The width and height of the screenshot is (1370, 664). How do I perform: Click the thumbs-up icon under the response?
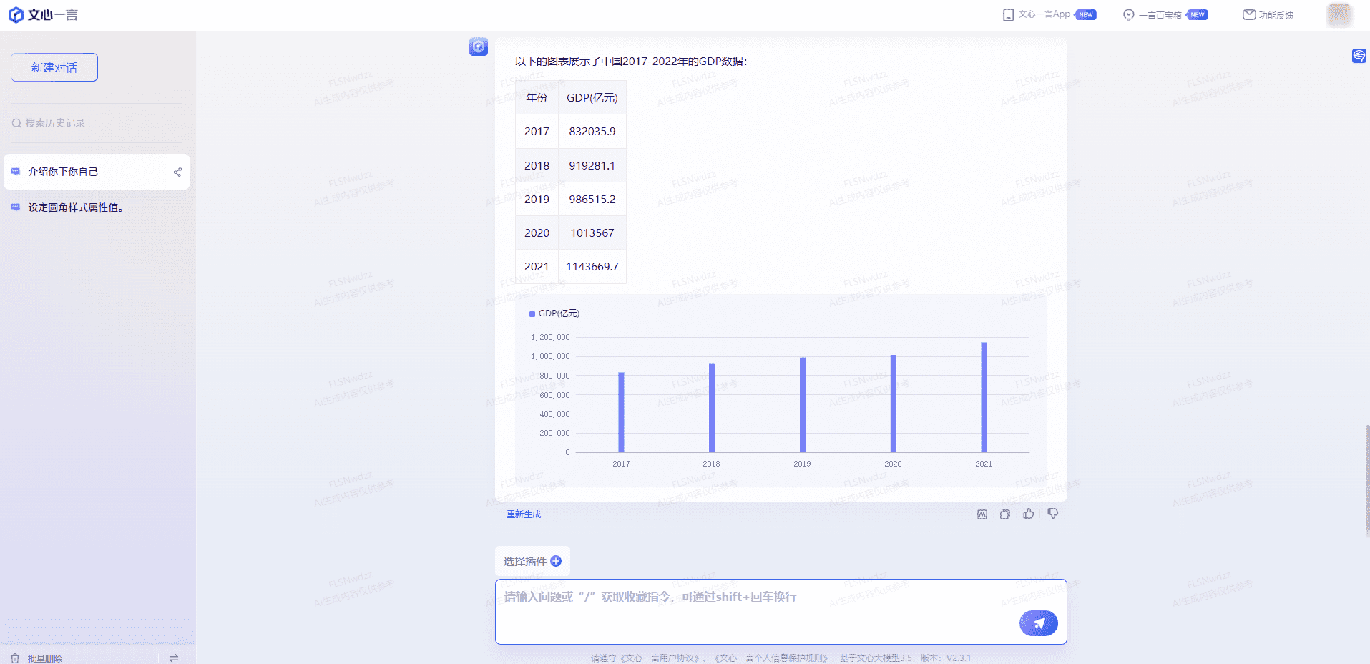1028,514
